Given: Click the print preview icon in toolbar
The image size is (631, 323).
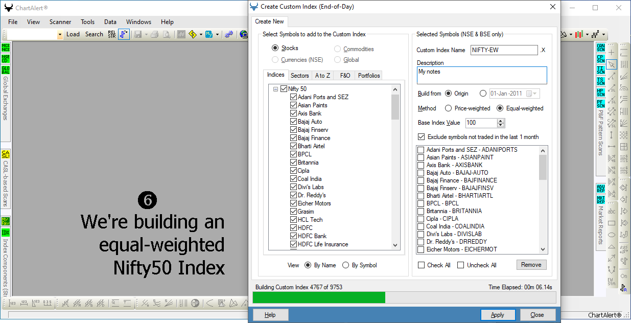Looking at the screenshot, I should coord(167,34).
